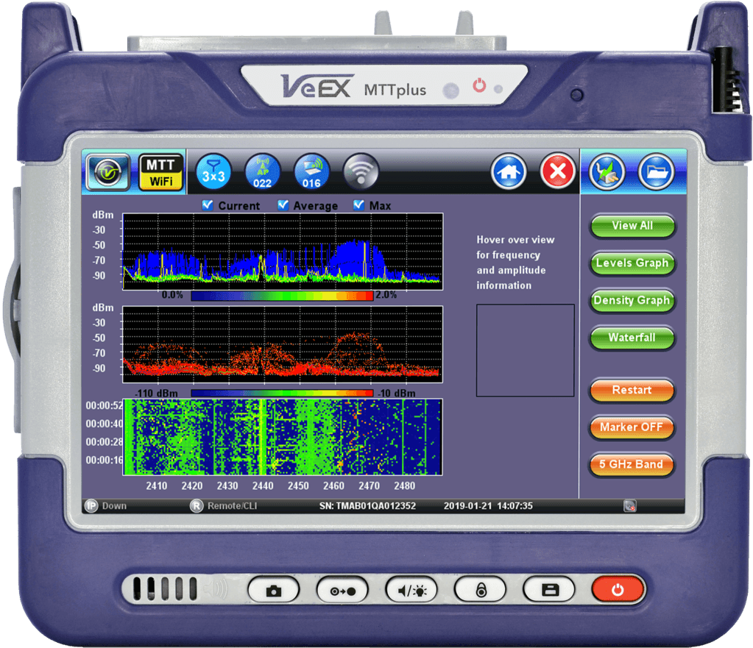The height and width of the screenshot is (648, 753).
Task: Switch to the Levels Graph view
Action: 632,263
